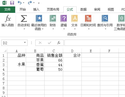The height and width of the screenshot is (97, 125).
Task: Open the 文本 functions icon
Action: pyautogui.click(x=74, y=19)
